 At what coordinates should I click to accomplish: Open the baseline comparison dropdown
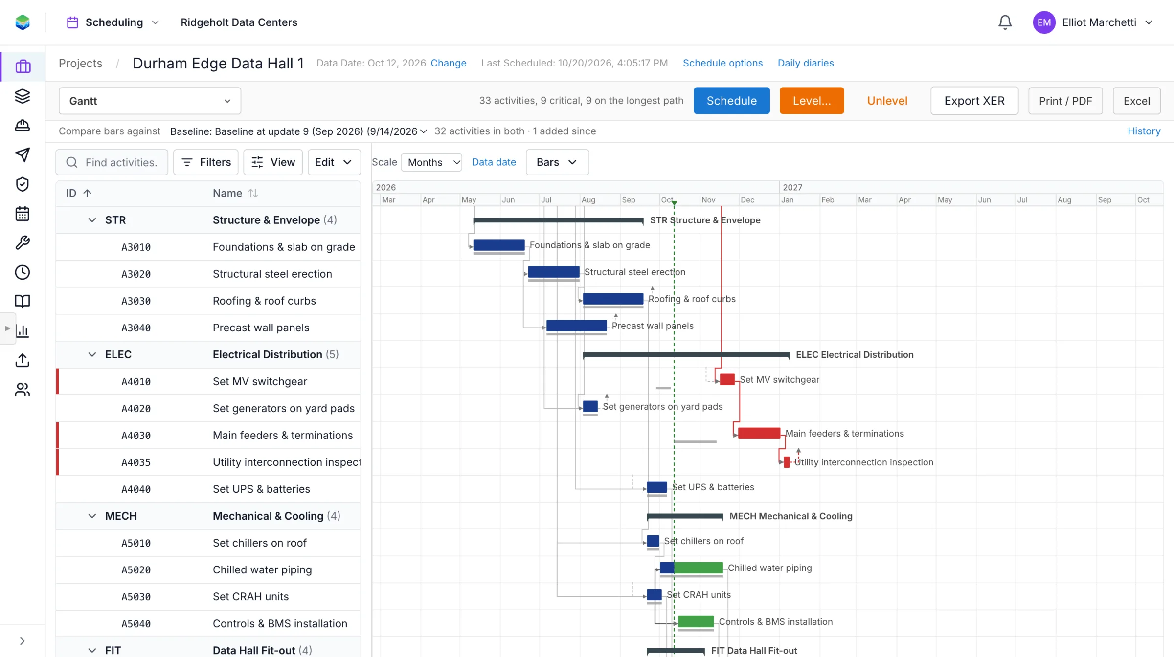click(x=298, y=131)
